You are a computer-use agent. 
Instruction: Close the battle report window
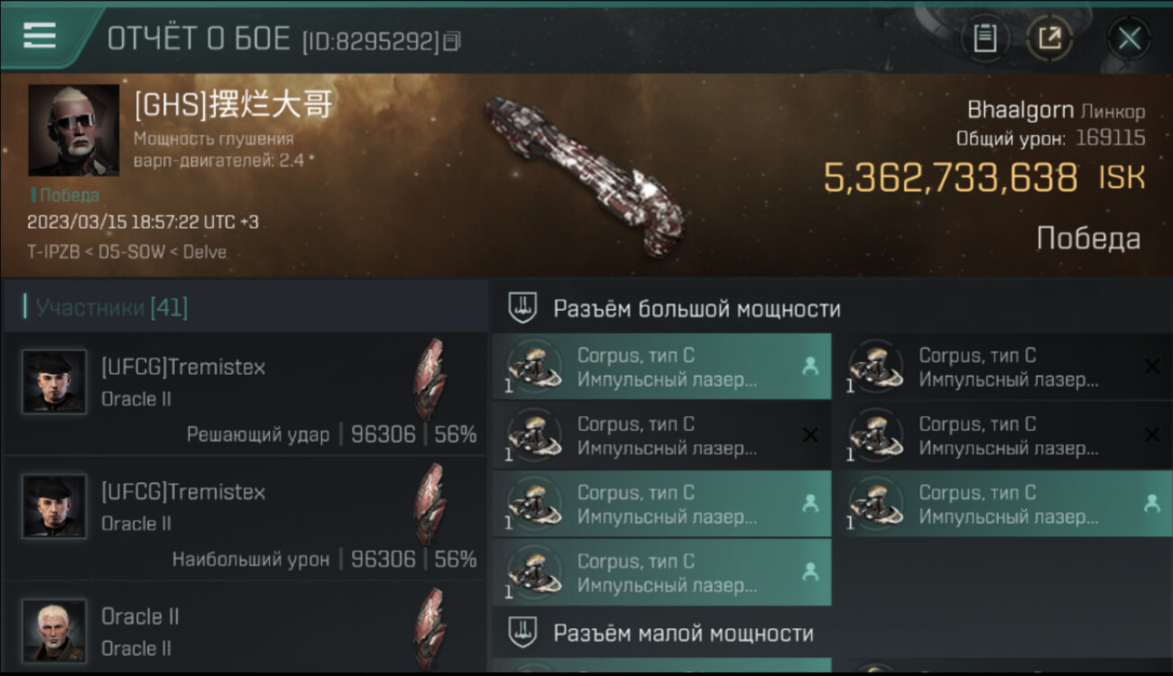point(1129,38)
